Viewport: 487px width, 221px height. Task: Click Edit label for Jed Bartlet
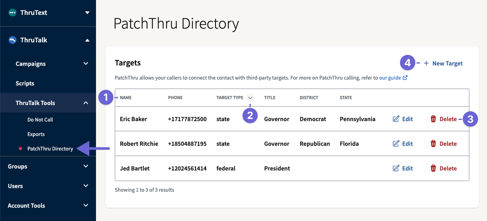[x=407, y=168]
